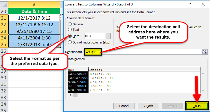Open the wizard help question mark
210x112 pixels.
pos(190,5)
